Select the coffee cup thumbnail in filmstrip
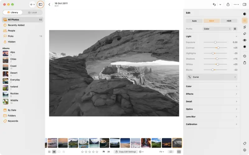The width and height of the screenshot is (249, 155). coord(104,143)
